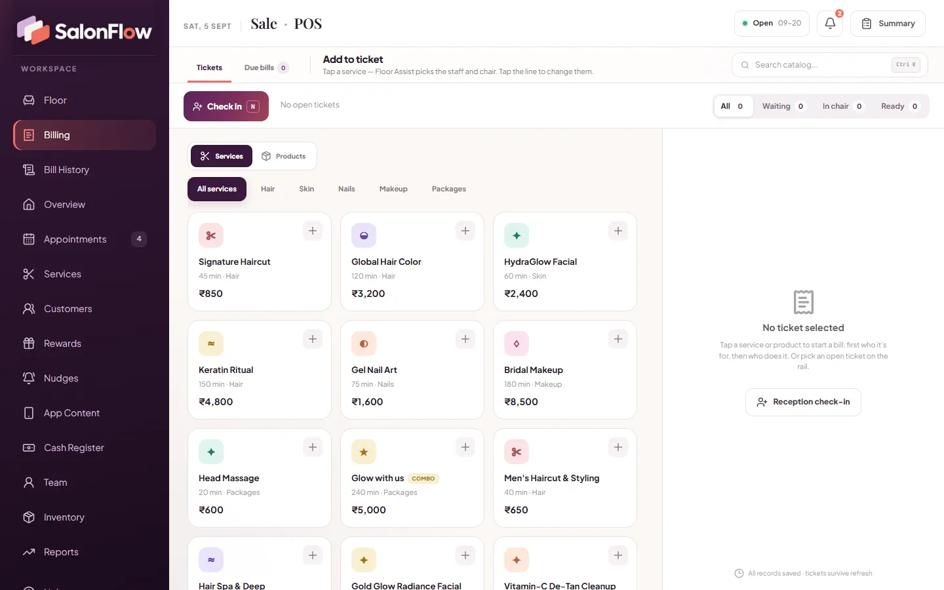Screen dimensions: 944x590
Task: Add HydraGlow Facial using plus icon
Action: pos(618,231)
